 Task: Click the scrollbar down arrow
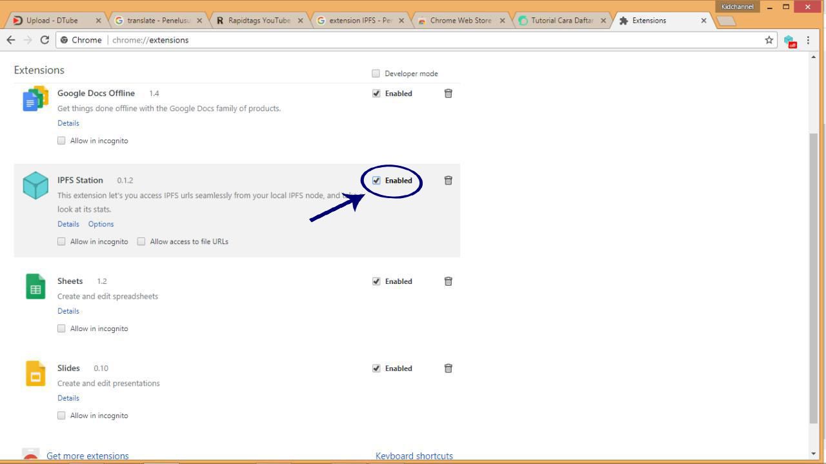coord(813,454)
